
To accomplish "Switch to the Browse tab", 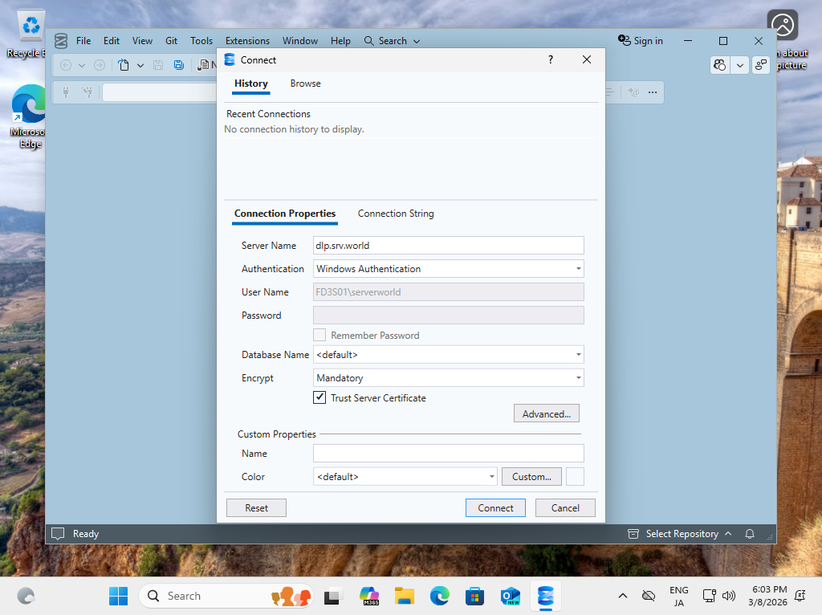I will [x=305, y=83].
